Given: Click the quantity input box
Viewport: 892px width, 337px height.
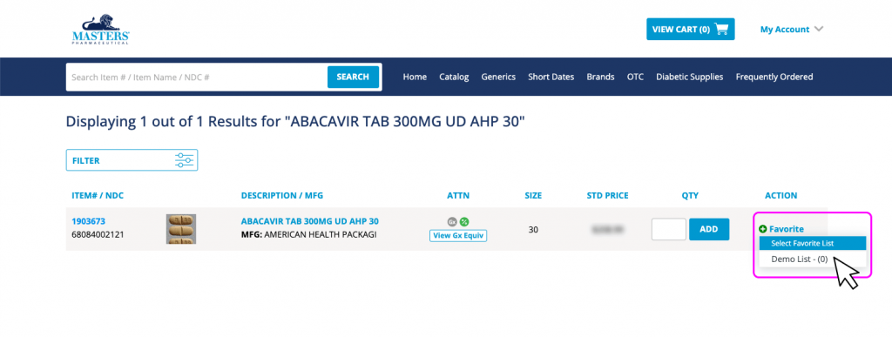Looking at the screenshot, I should (669, 229).
